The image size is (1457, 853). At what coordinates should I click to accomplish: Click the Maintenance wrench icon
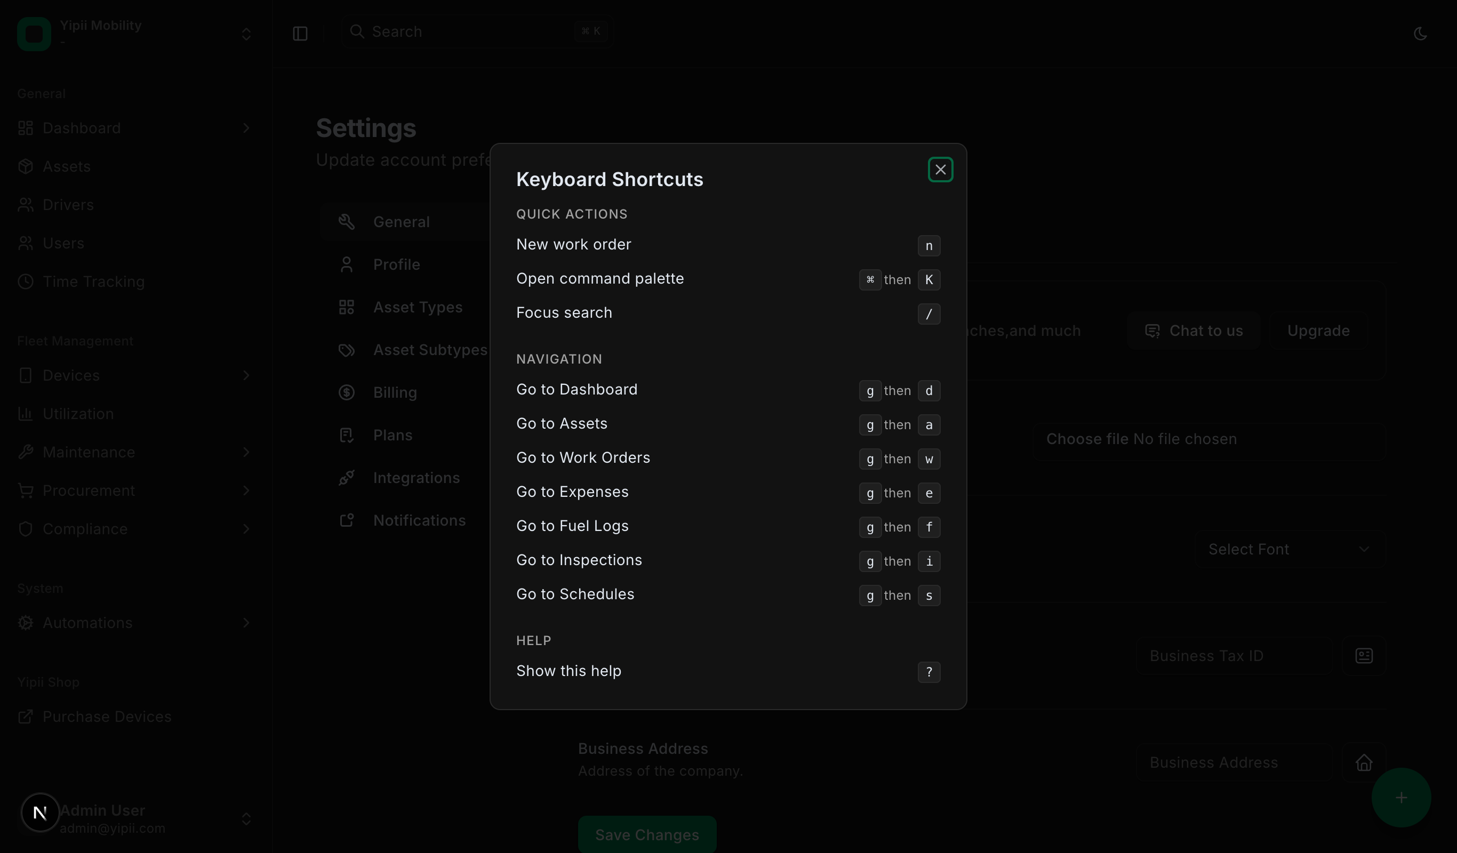pos(26,452)
